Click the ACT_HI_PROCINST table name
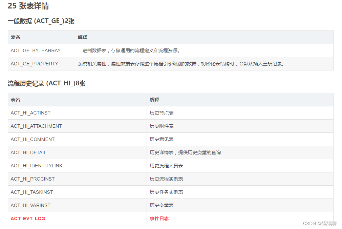 32,179
